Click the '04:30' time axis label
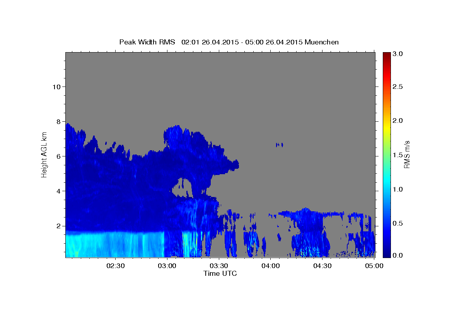This screenshot has height=309, width=464. pos(322,266)
